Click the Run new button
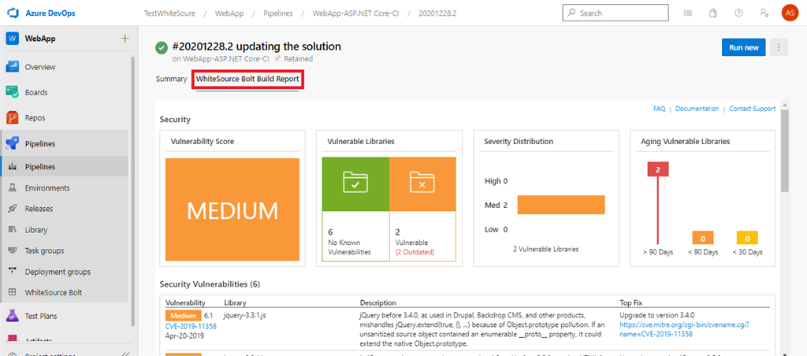This screenshot has height=356, width=807. [x=743, y=47]
